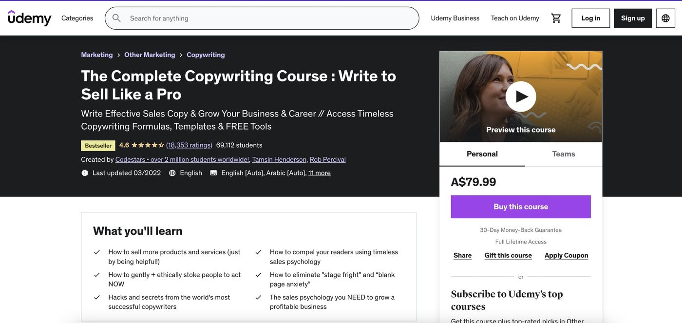Open Udemy Business link

click(455, 18)
